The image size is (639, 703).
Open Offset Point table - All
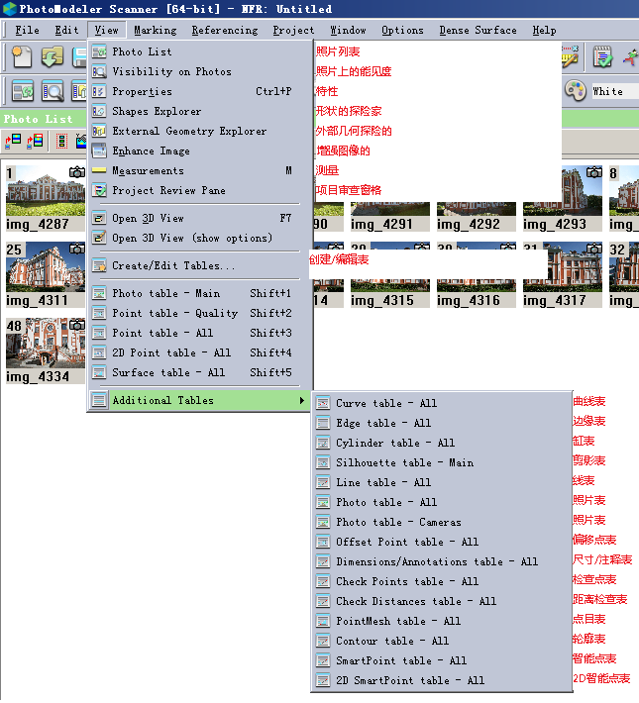[442, 542]
